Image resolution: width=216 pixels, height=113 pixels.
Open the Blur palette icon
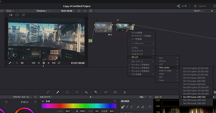click(86, 92)
